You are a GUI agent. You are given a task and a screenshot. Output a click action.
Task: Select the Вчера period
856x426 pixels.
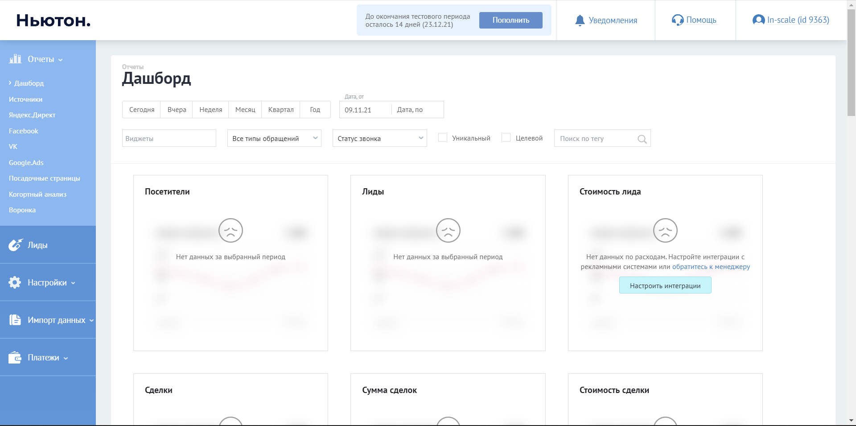(x=177, y=110)
